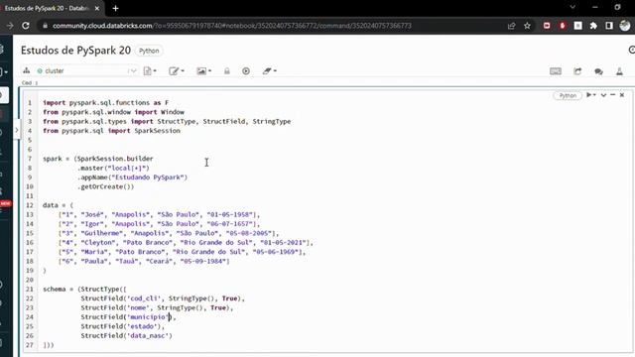Open the Clear eraser menu
635x357 pixels.
[269, 70]
